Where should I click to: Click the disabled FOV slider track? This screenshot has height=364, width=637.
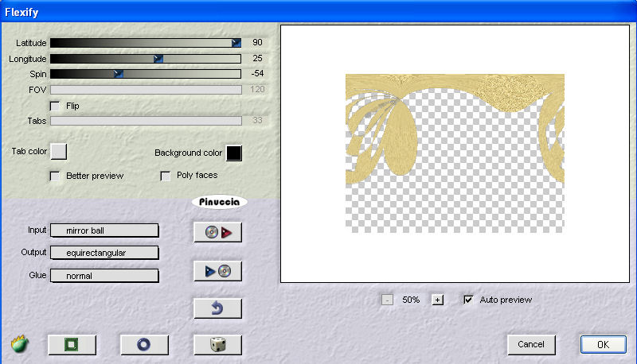(x=146, y=90)
